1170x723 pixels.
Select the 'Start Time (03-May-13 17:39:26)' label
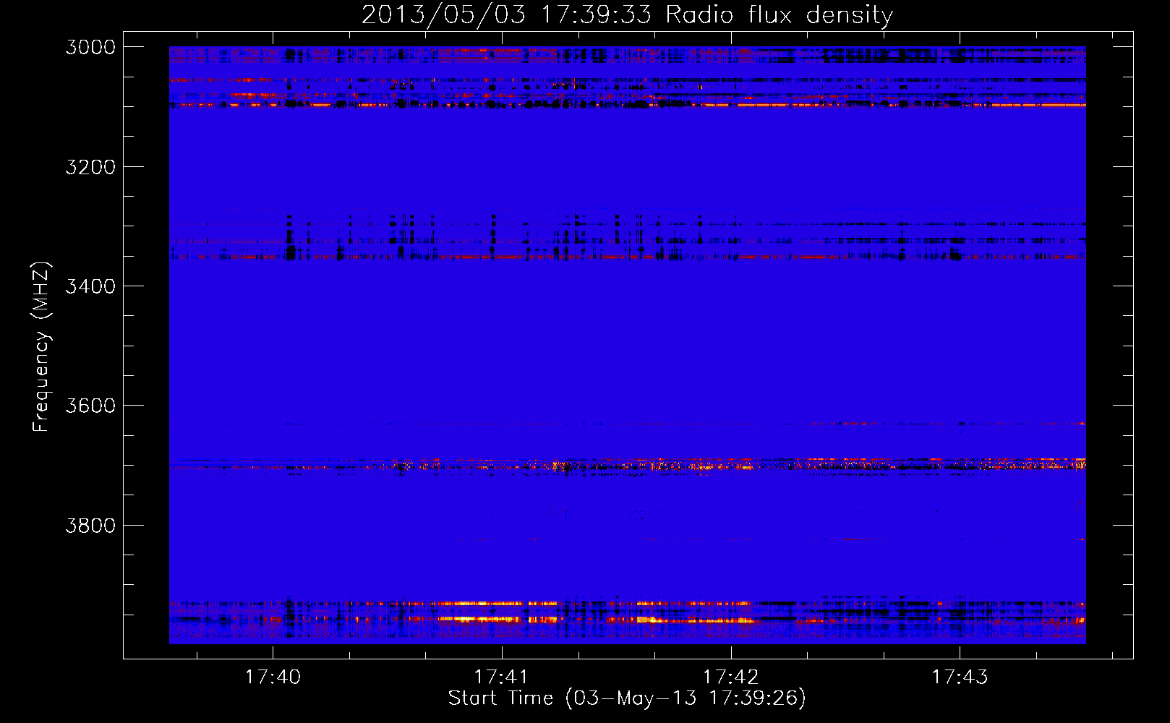tap(627, 698)
